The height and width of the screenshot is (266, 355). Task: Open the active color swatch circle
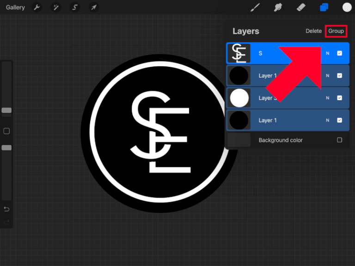[x=347, y=7]
